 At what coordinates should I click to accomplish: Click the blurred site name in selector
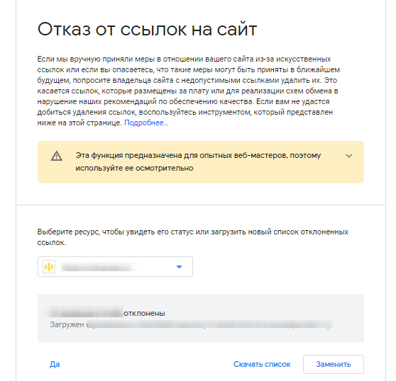point(102,266)
